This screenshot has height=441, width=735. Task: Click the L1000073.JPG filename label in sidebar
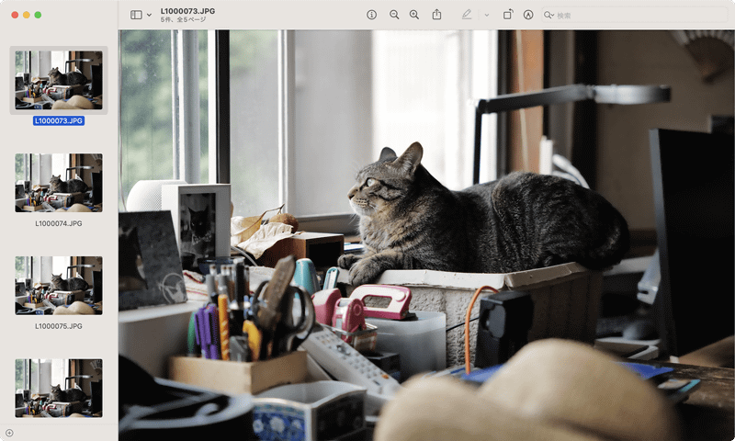coord(59,121)
